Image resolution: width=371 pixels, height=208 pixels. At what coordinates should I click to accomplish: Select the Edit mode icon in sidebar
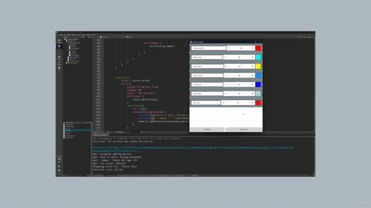pyautogui.click(x=59, y=46)
